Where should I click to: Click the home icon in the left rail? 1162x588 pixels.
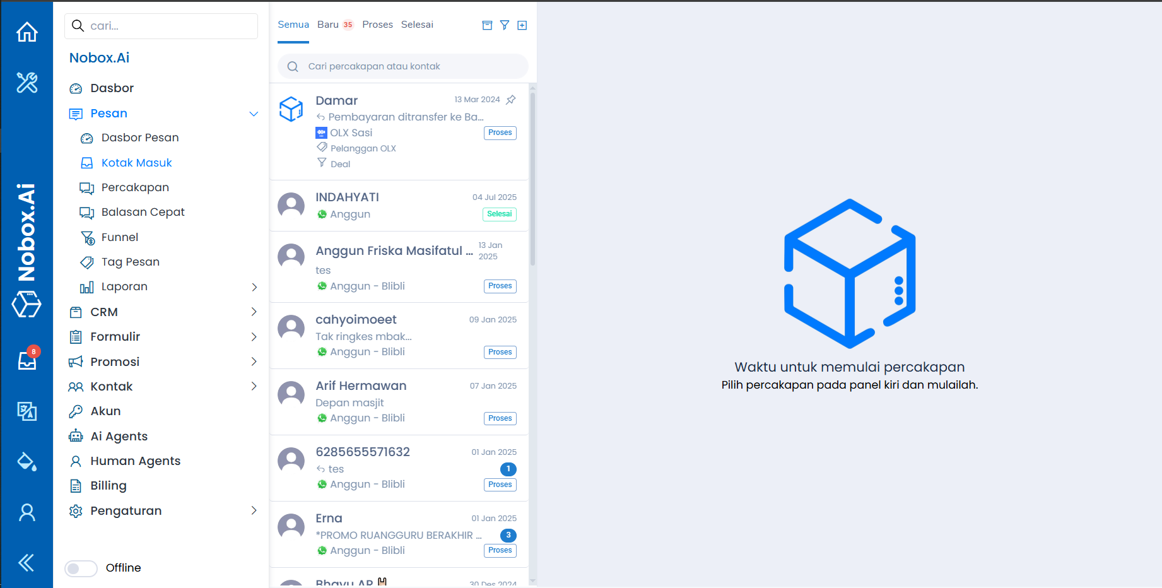coord(26,32)
